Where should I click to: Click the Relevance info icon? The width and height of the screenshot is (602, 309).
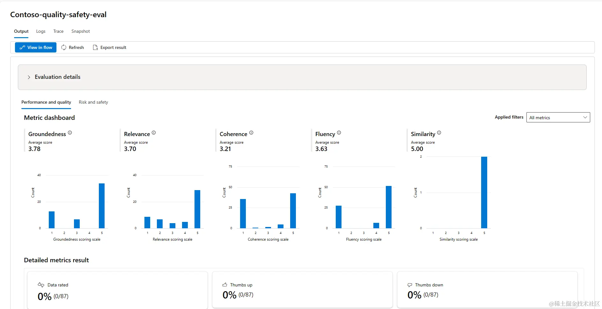click(154, 133)
